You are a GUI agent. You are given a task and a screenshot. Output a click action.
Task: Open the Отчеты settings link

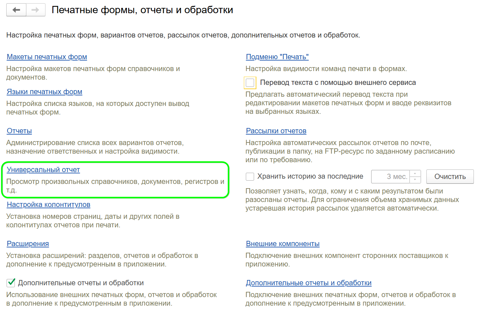click(19, 131)
